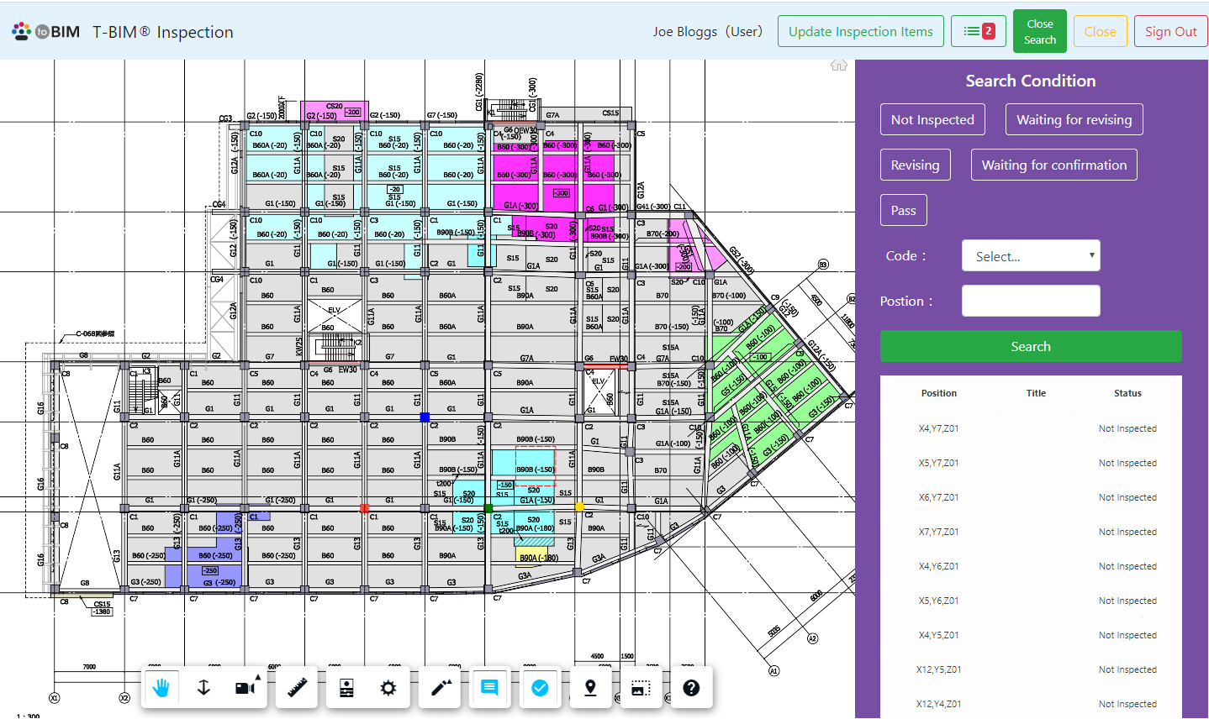Click the Update Inspection Items button
Image resolution: width=1209 pixels, height=719 pixels.
coord(860,31)
